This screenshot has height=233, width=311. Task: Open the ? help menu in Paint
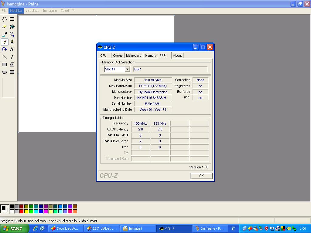pos(73,11)
